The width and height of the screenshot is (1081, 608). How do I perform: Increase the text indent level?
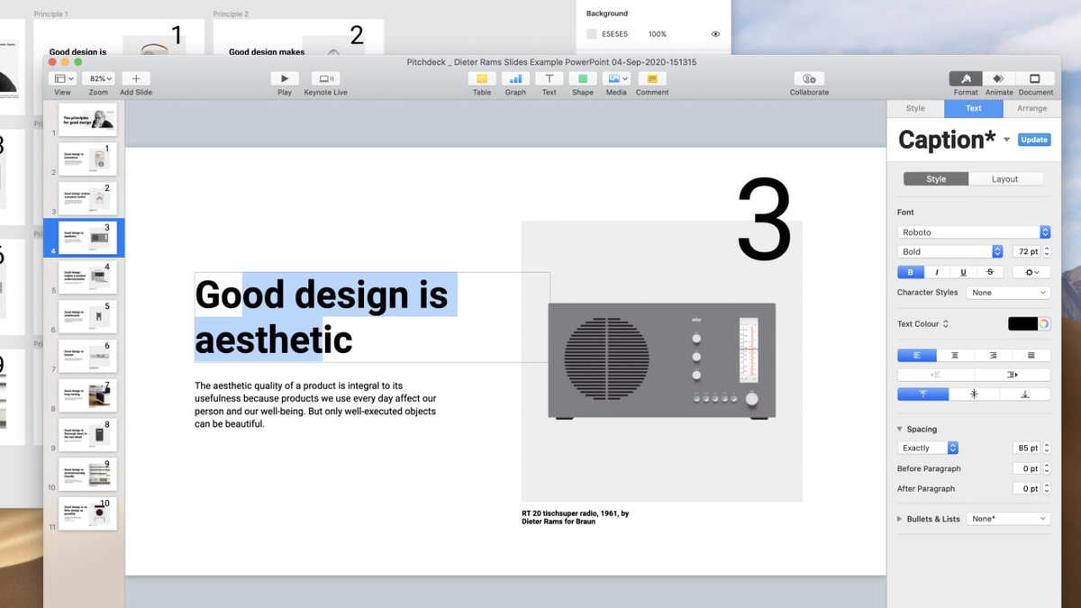click(x=1013, y=375)
